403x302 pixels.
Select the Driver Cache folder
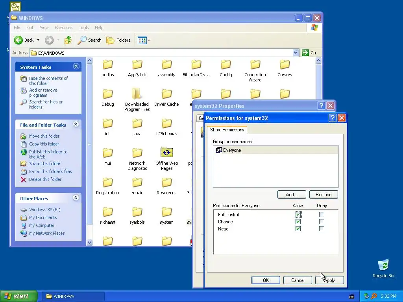click(x=166, y=98)
